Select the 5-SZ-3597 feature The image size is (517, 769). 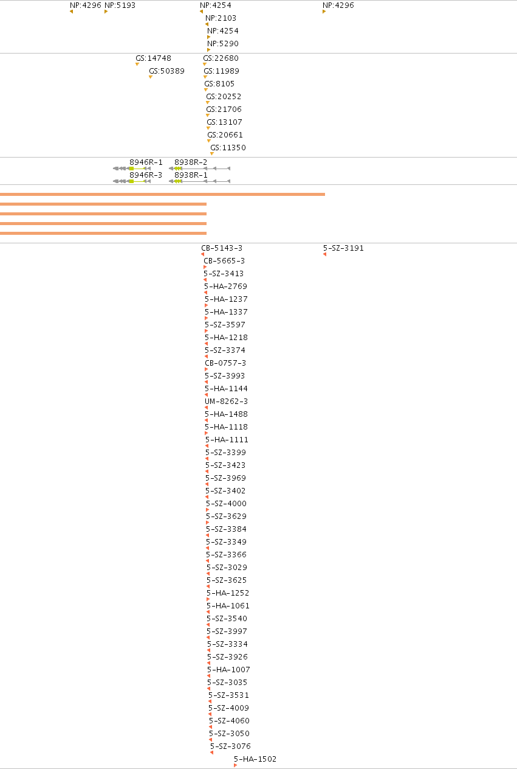click(225, 325)
